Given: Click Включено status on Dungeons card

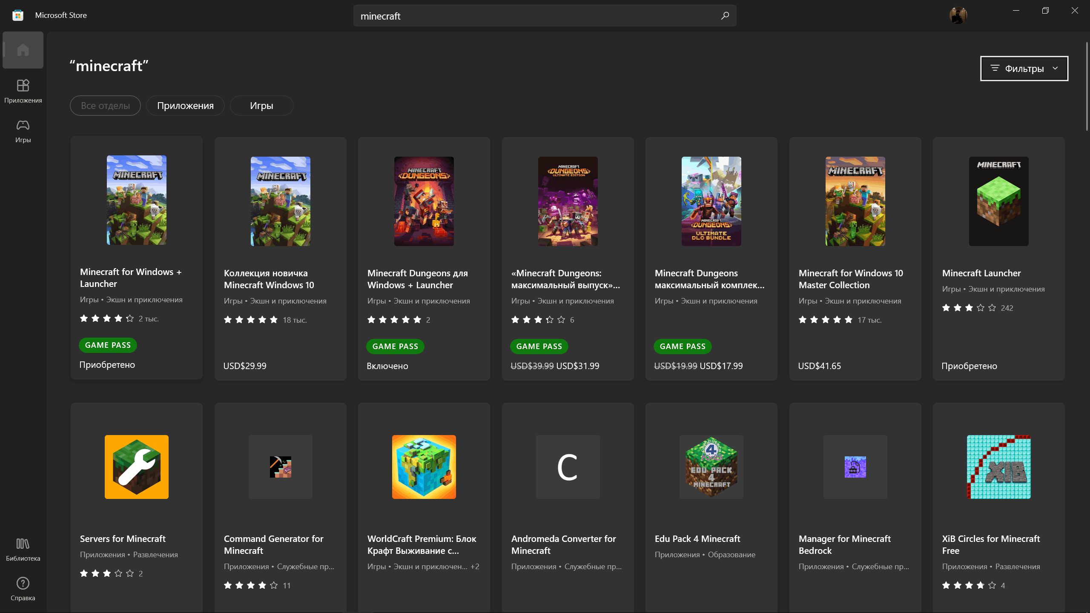Looking at the screenshot, I should point(387,366).
